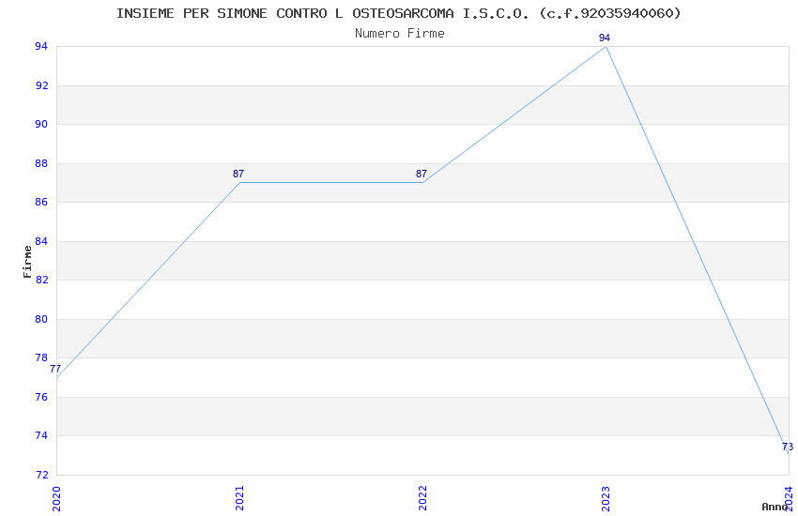Click the y-axis tick value 88

[x=41, y=163]
